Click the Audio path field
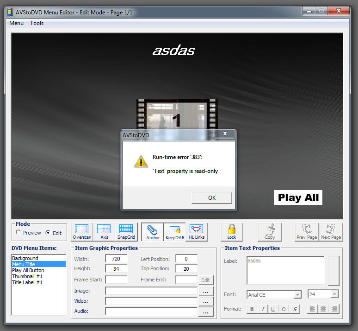 151,312
